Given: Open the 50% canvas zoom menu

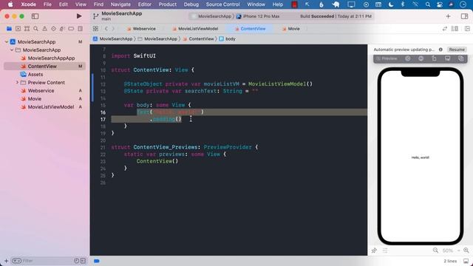Looking at the screenshot, I should coord(451,250).
